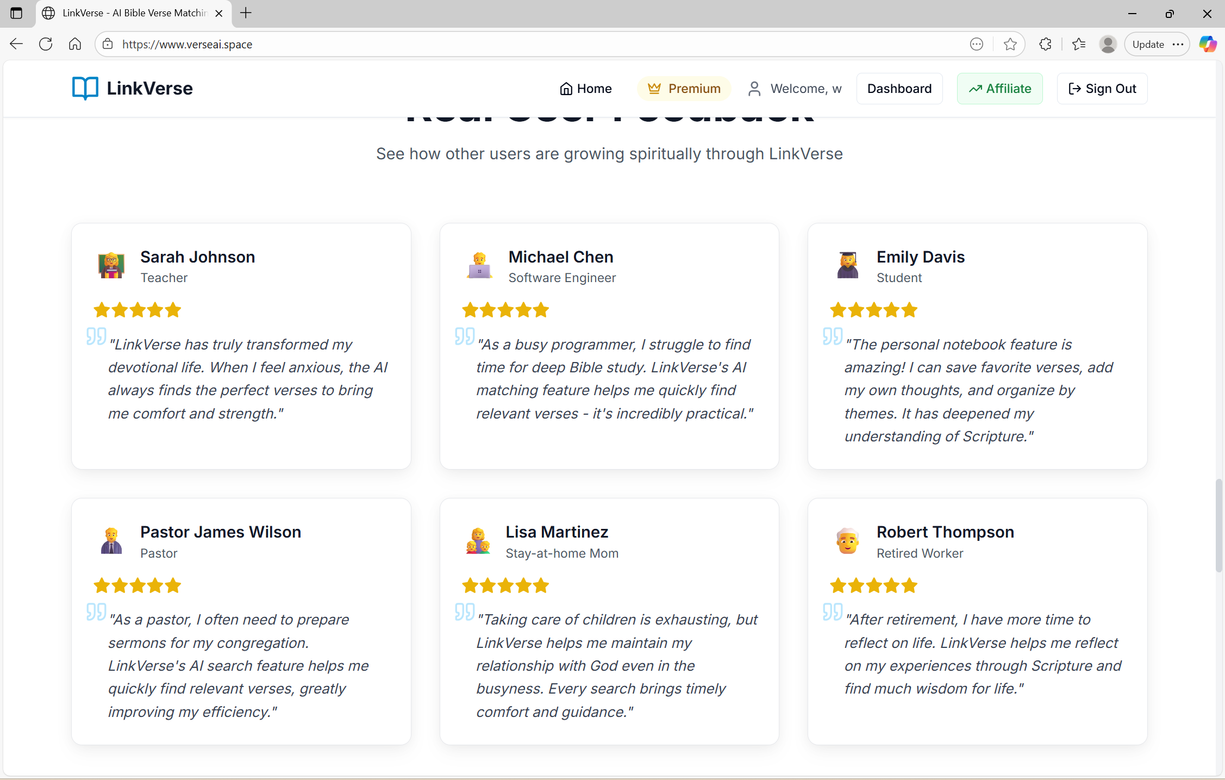Click the LinkVerse book logo icon
The width and height of the screenshot is (1225, 780).
(x=85, y=88)
